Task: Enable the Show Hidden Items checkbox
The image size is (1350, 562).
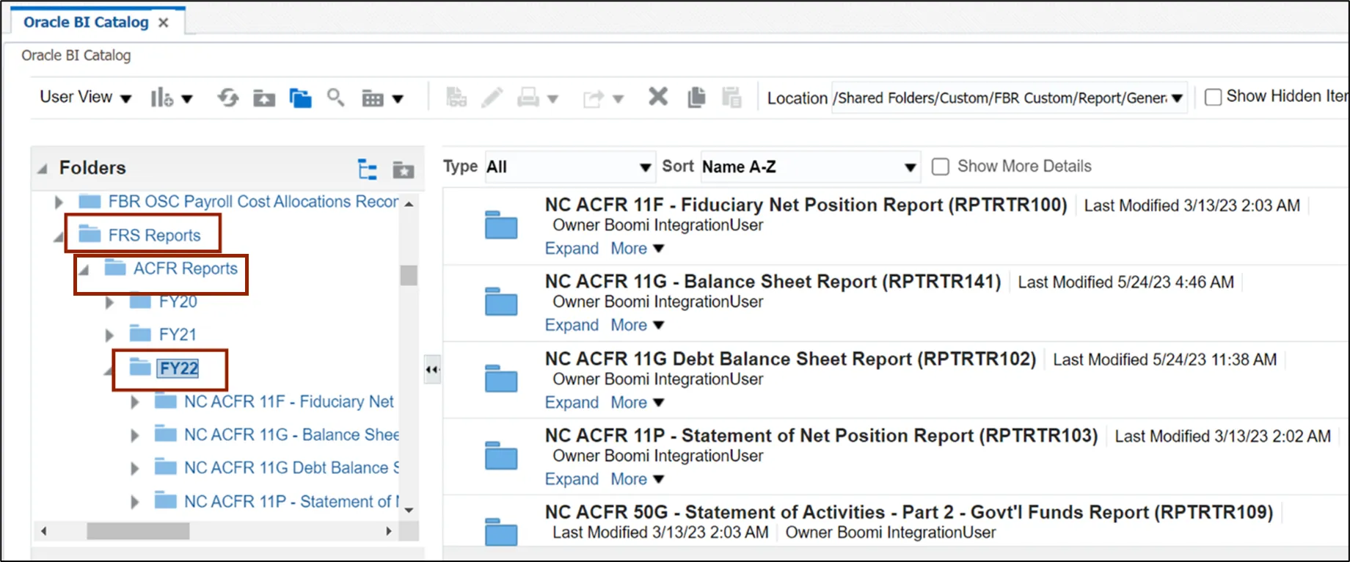Action: pyautogui.click(x=1214, y=97)
